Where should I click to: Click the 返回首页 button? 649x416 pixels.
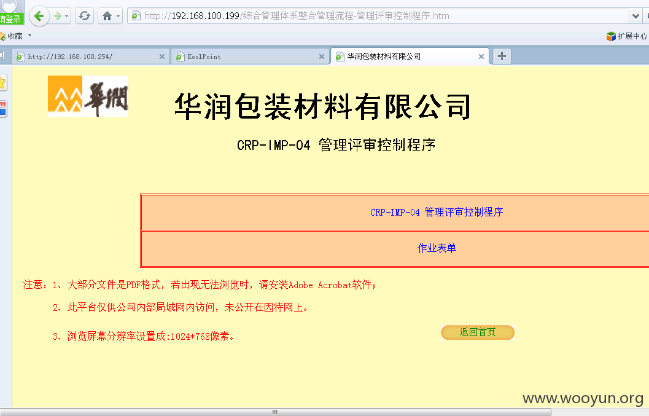tap(478, 332)
